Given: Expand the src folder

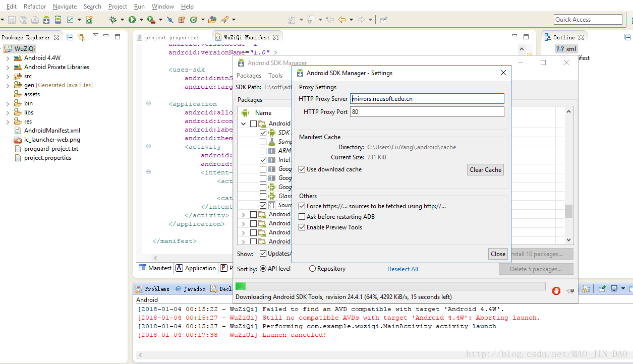Looking at the screenshot, I should tap(8, 76).
